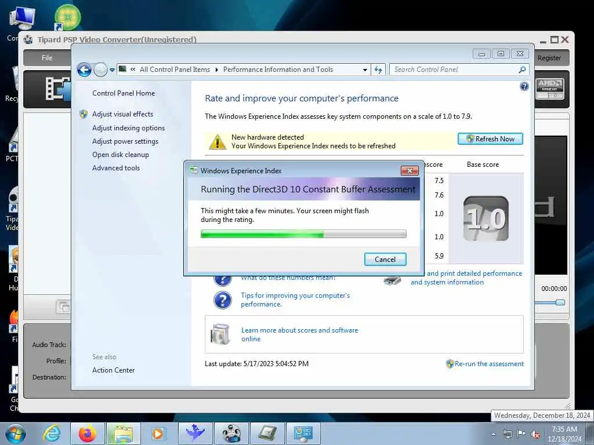Expand the address bar history dropdown arrow
Screen dimensions: 594x445
click(365, 70)
